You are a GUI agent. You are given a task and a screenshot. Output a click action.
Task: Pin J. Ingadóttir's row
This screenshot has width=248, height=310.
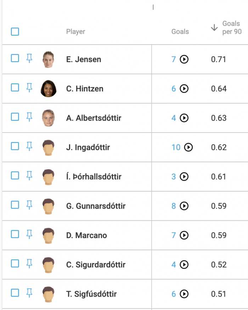point(29,147)
